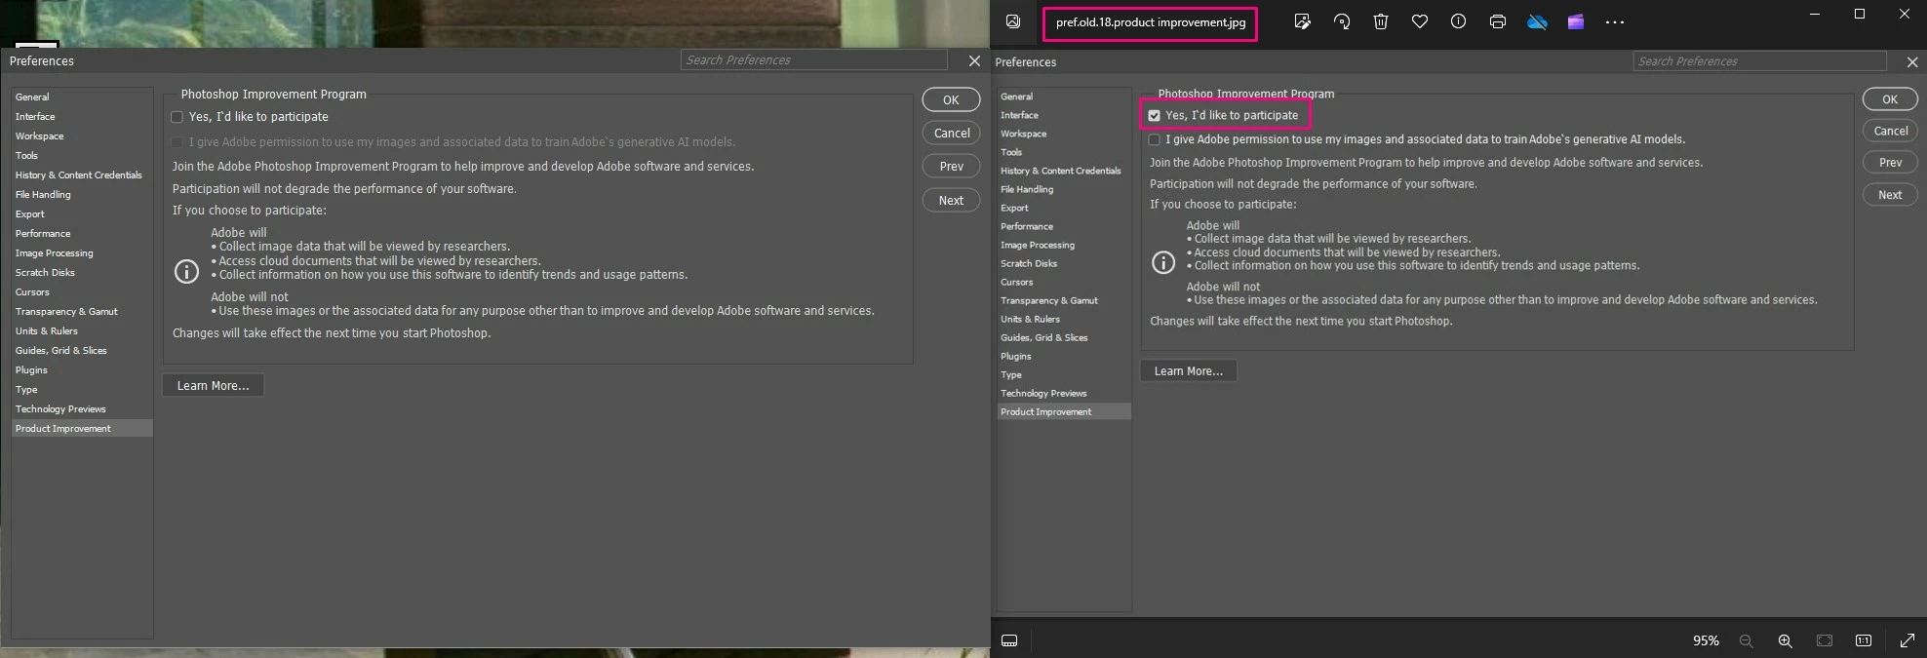1927x658 pixels.
Task: Zoom in using the magnifier plus icon
Action: click(x=1785, y=640)
